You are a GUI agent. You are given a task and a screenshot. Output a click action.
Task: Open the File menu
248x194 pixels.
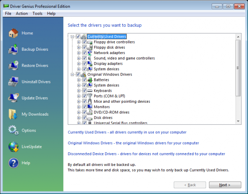point(8,14)
